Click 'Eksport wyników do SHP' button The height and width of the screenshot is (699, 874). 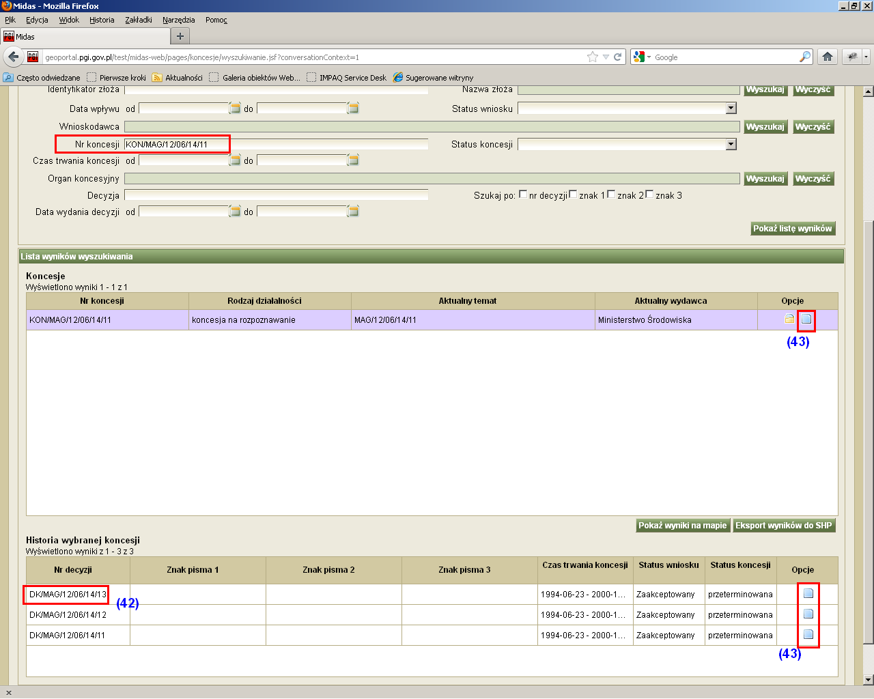[784, 526]
